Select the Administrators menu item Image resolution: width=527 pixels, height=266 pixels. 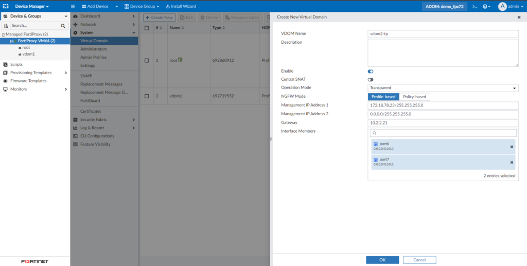94,49
